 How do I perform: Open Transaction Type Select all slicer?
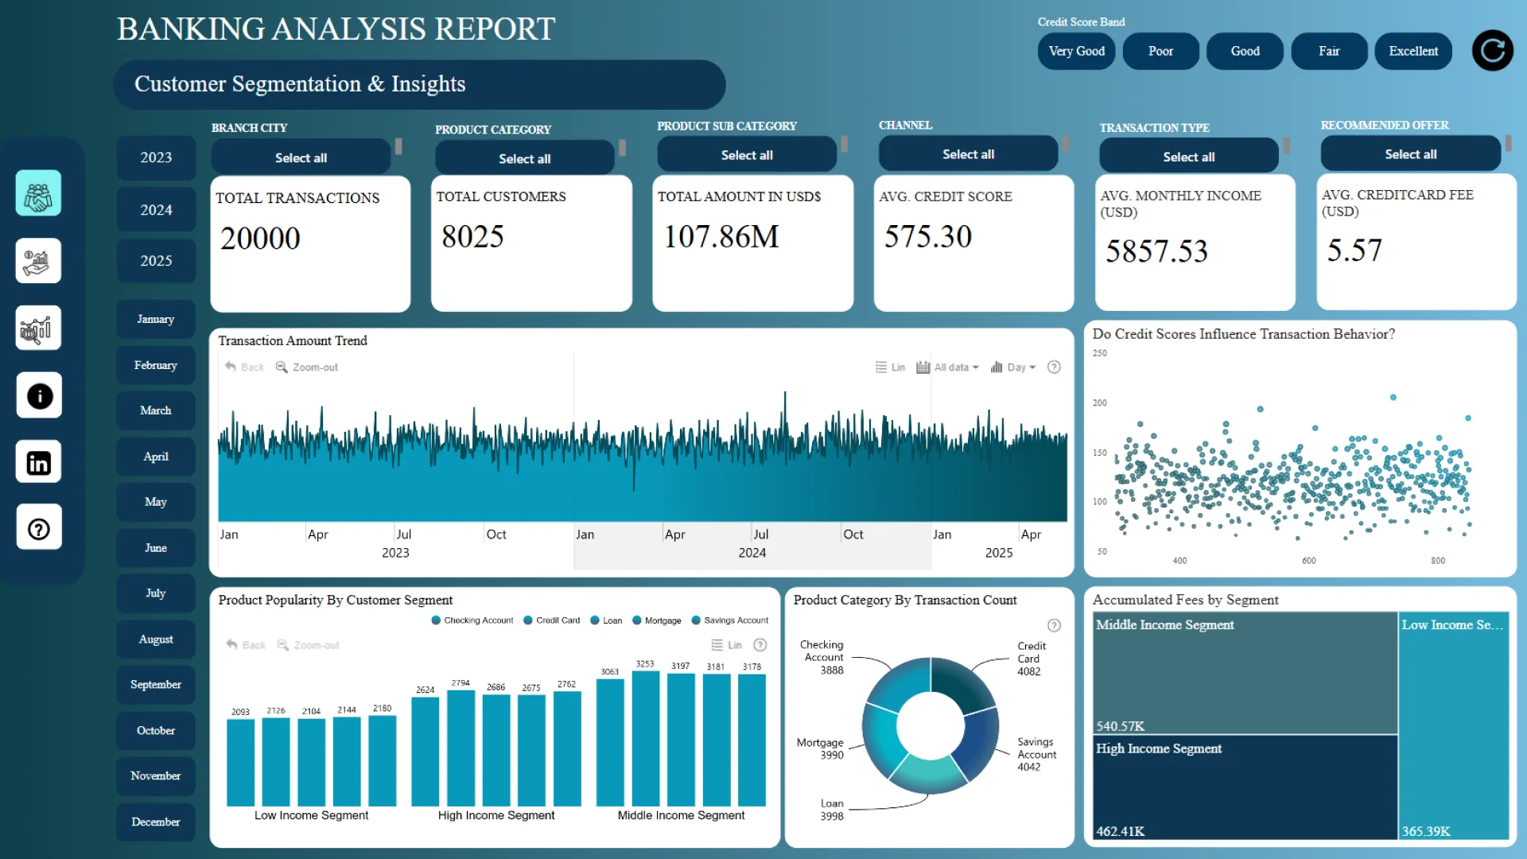pyautogui.click(x=1189, y=157)
